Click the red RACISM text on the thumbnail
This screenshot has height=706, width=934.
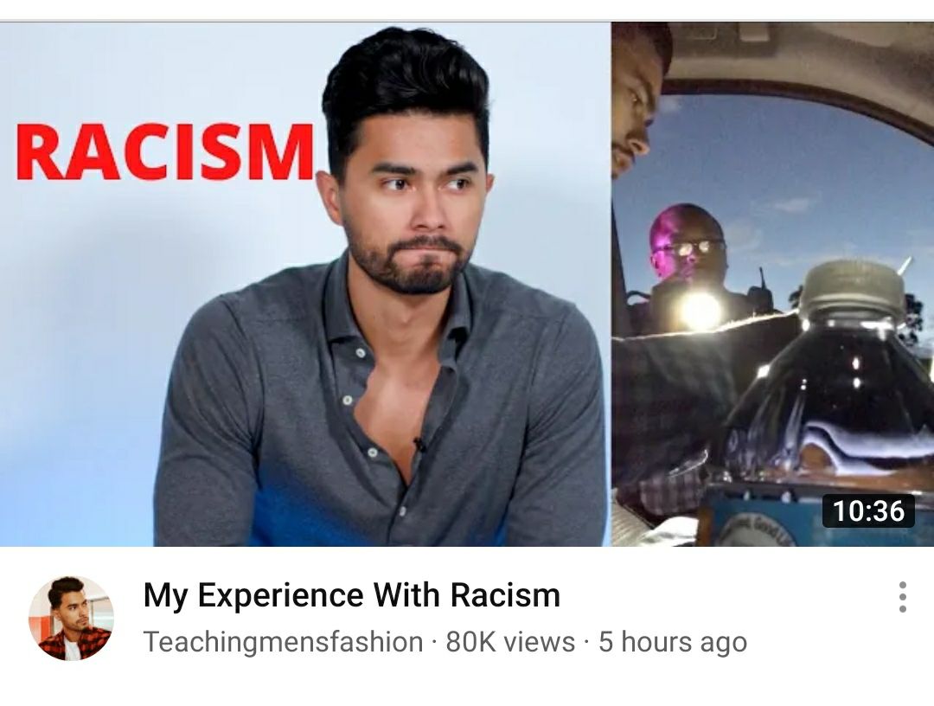(x=165, y=152)
